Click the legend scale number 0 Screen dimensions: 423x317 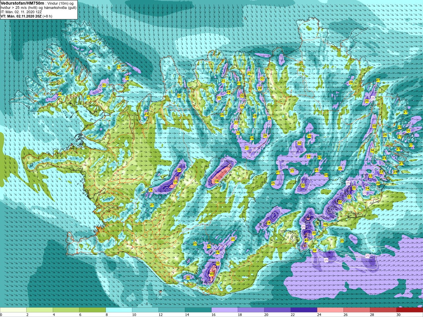click(x=1, y=315)
